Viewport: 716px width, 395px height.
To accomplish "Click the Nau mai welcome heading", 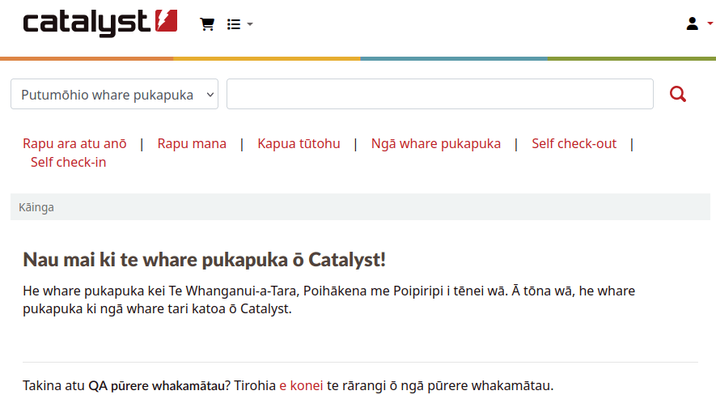I will tap(204, 259).
